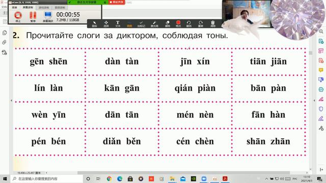Redo the annotation

coord(200,24)
